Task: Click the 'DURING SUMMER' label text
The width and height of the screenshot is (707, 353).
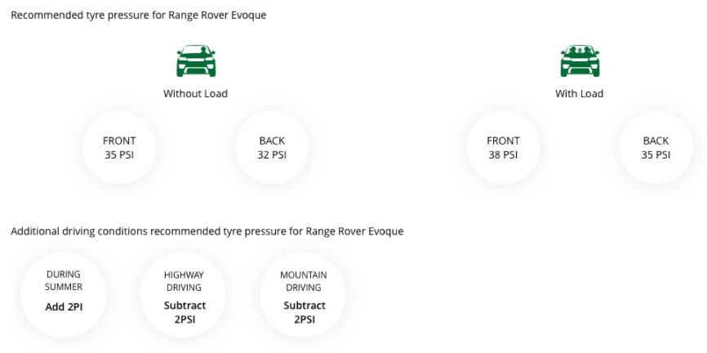Action: pos(64,280)
